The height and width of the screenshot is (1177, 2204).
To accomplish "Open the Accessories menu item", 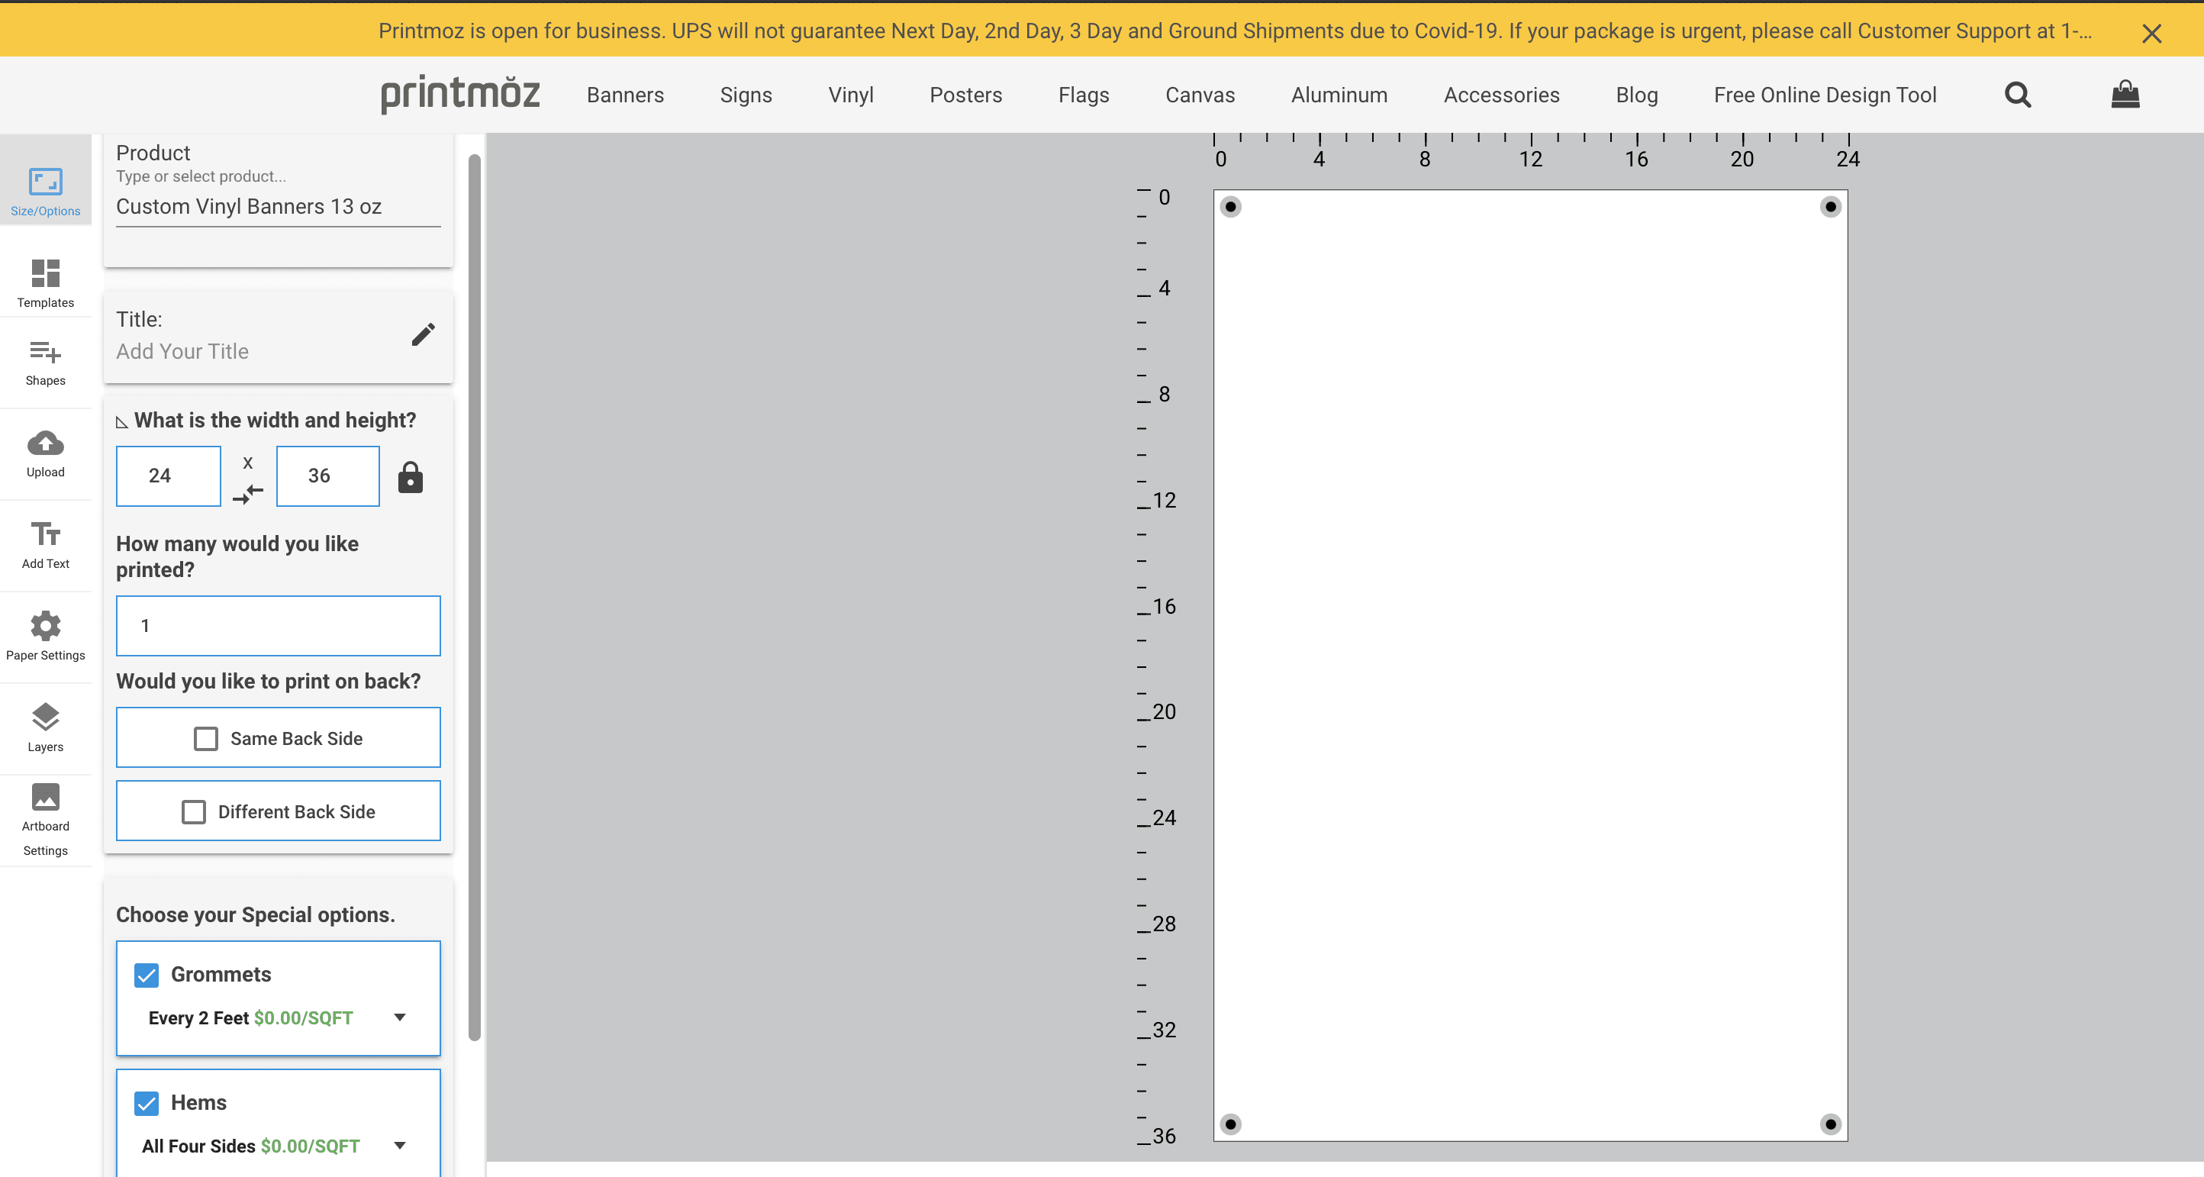I will [x=1500, y=95].
